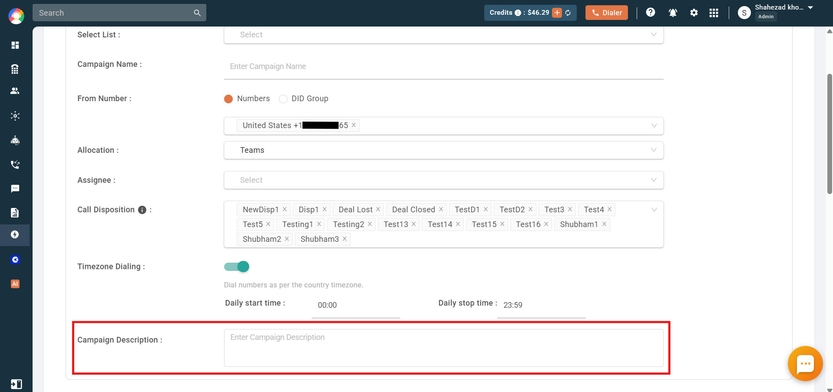The width and height of the screenshot is (833, 392).
Task: Remove the Test5 disposition tag
Action: pos(268,224)
